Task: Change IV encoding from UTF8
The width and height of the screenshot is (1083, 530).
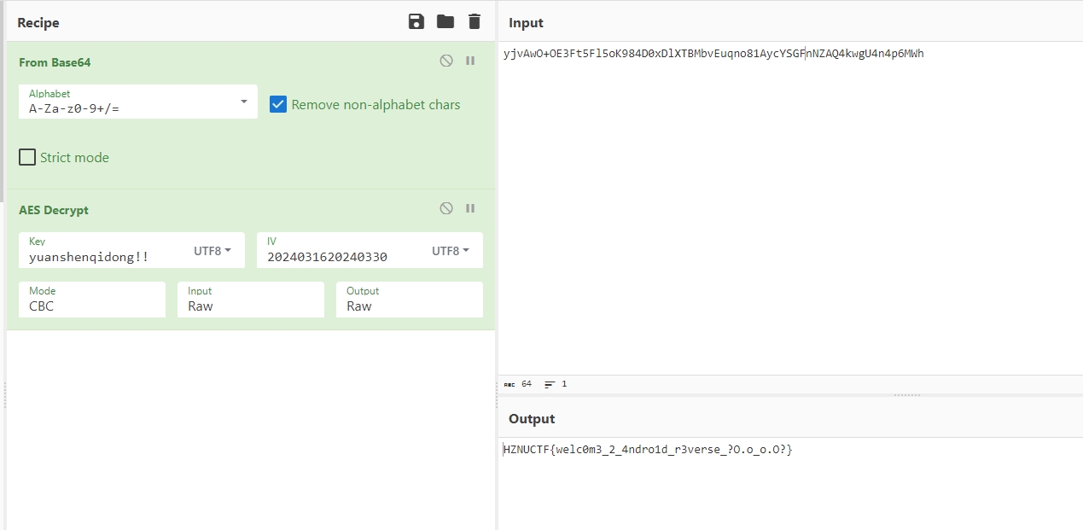Action: tap(451, 251)
